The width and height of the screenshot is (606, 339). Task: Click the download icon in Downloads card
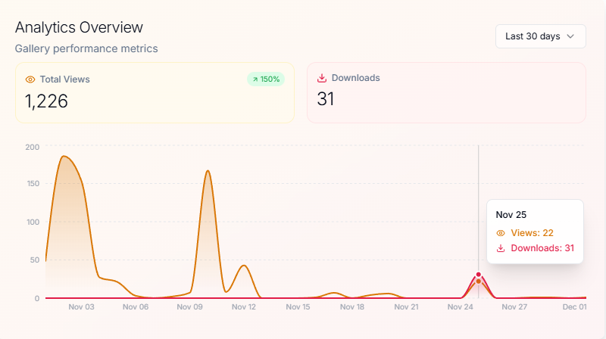click(322, 78)
